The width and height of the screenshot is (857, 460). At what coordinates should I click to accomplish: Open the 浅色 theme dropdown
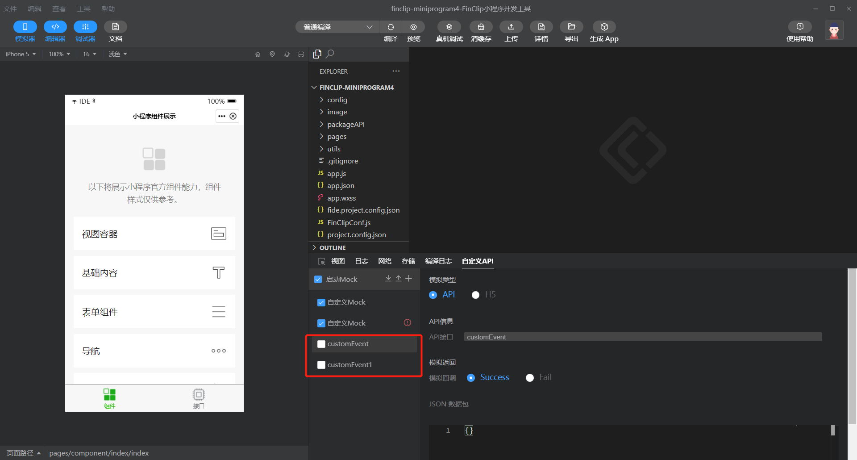(118, 54)
